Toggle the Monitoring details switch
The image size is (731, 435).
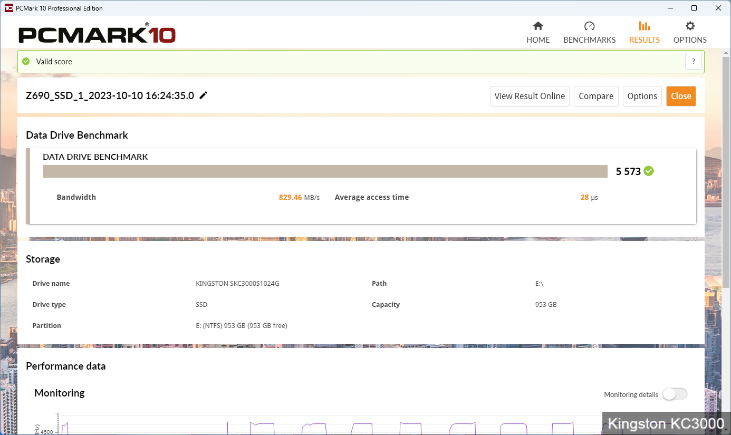coord(675,394)
